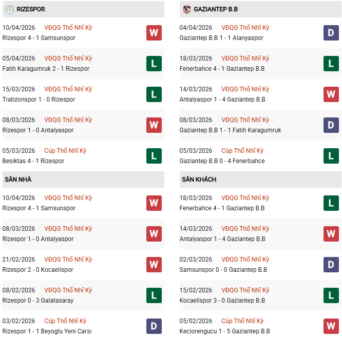This screenshot has height=338, width=342.
Task: Click L badge for Fatih Karagumruk 2-1 Rizespor
Action: [154, 64]
